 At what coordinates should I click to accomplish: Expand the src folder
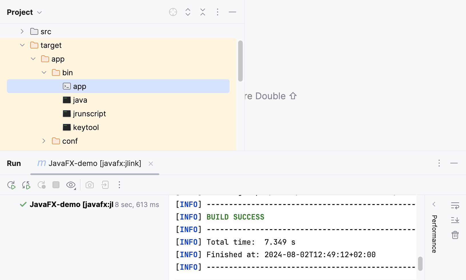click(x=22, y=31)
